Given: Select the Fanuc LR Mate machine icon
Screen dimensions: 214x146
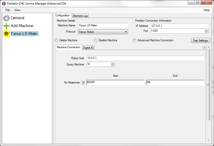Looking at the screenshot, I should click(6, 34).
